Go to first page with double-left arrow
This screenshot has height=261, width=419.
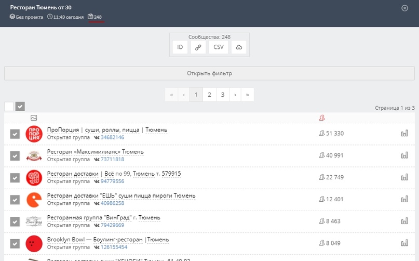[x=171, y=95]
